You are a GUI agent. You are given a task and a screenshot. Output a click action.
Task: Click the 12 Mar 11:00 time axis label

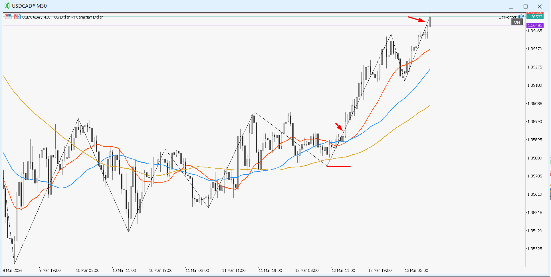(343, 270)
